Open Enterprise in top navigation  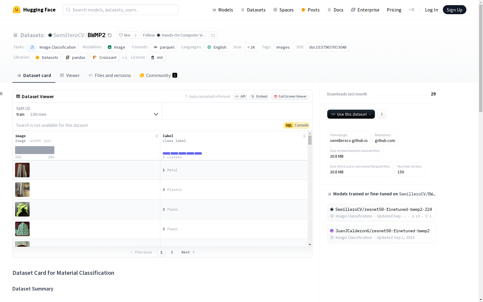point(365,10)
